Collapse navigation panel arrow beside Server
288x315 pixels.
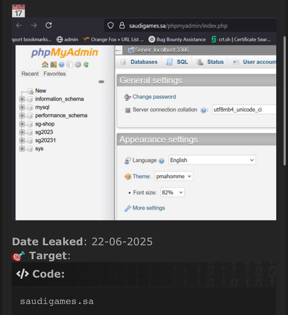point(118,50)
